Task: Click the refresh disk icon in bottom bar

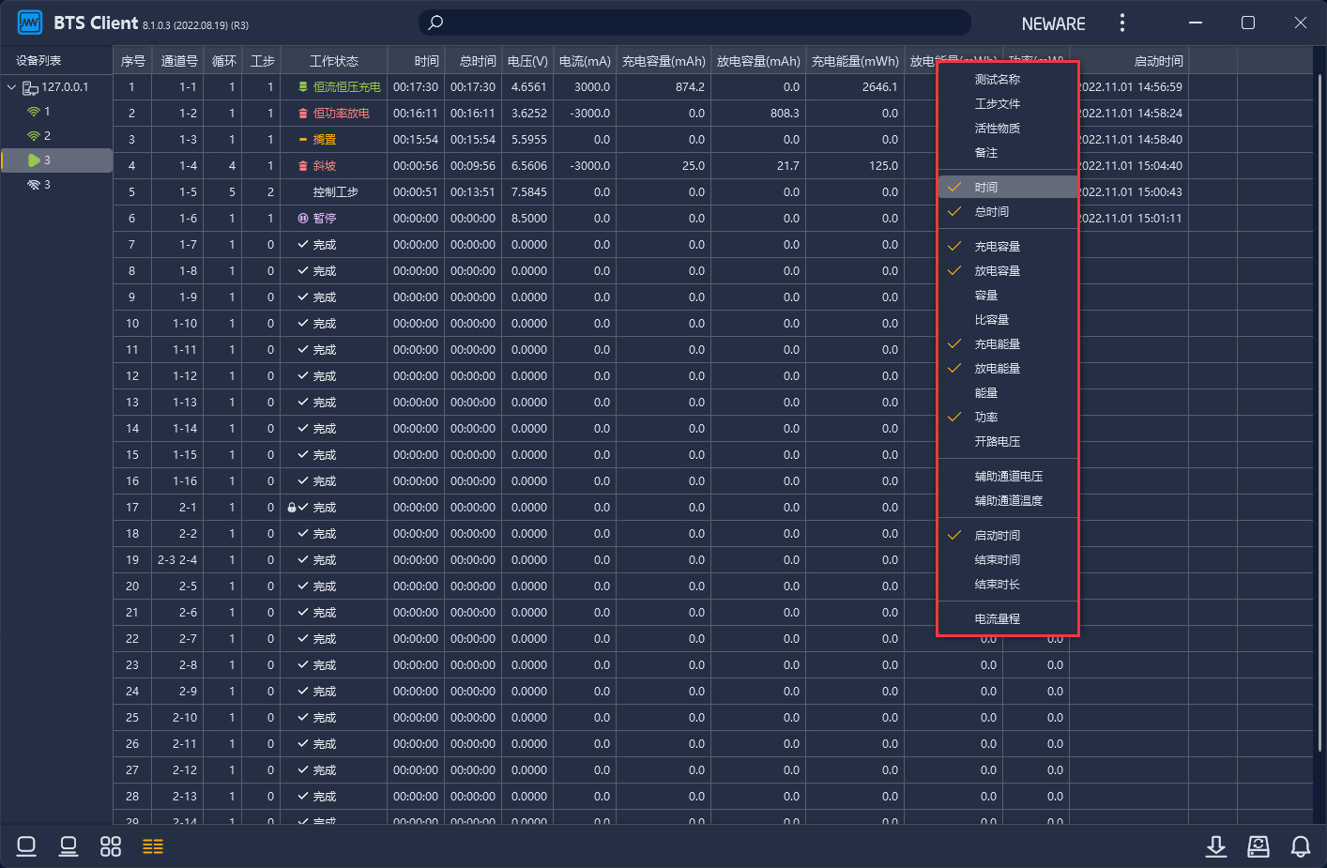Action: point(1258,846)
